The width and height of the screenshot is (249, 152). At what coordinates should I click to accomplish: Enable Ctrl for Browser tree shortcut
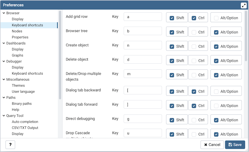point(194,32)
